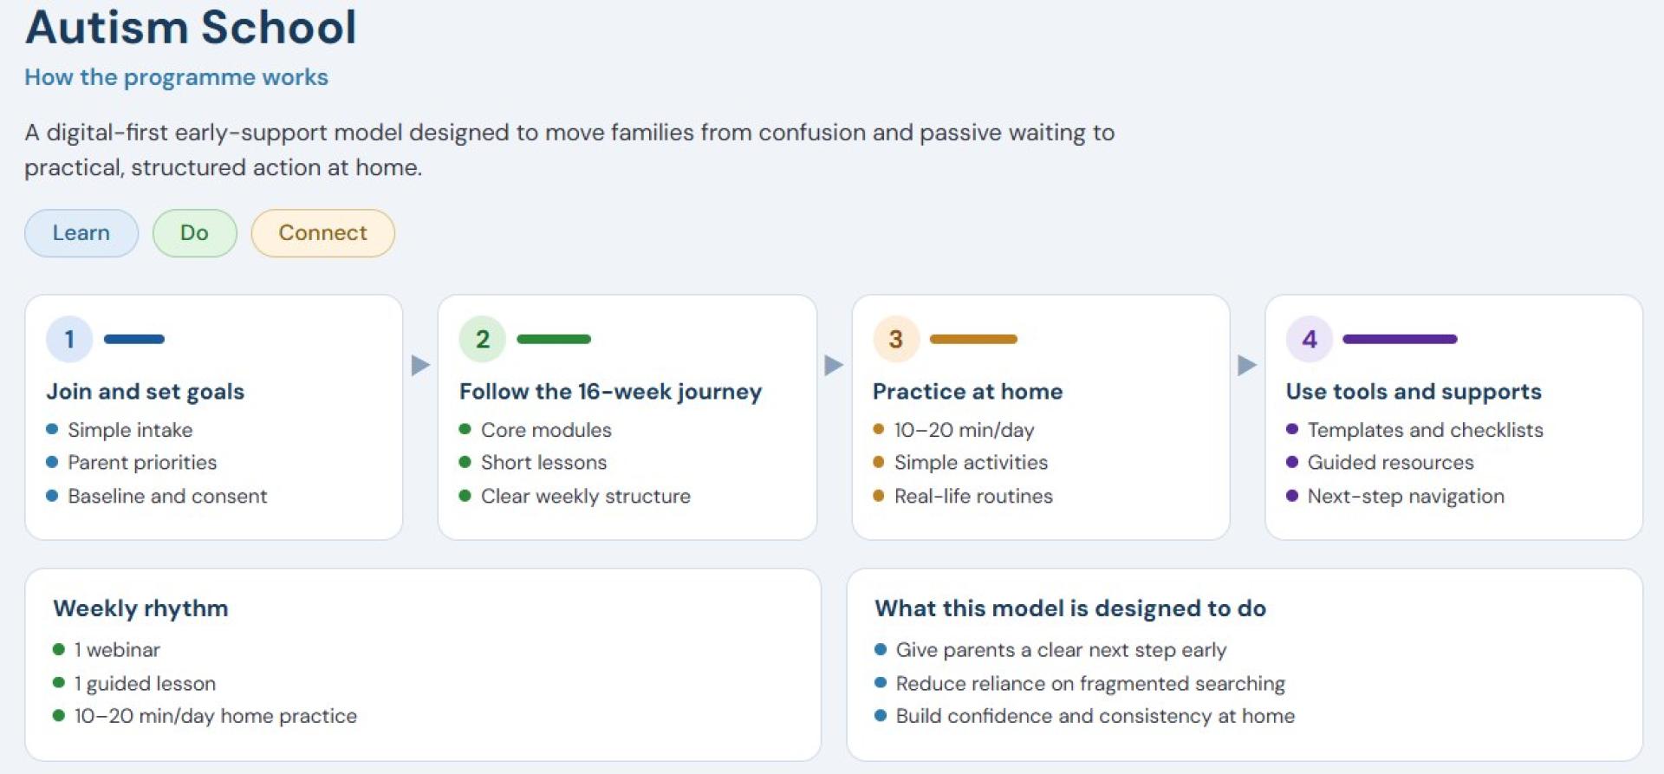This screenshot has width=1664, height=774.
Task: Click the Autism School title
Action: (191, 27)
